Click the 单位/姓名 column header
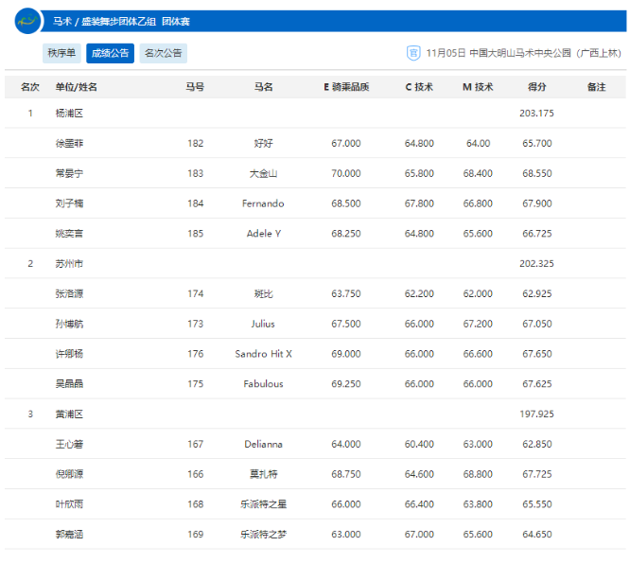This screenshot has height=564, width=630. [77, 87]
